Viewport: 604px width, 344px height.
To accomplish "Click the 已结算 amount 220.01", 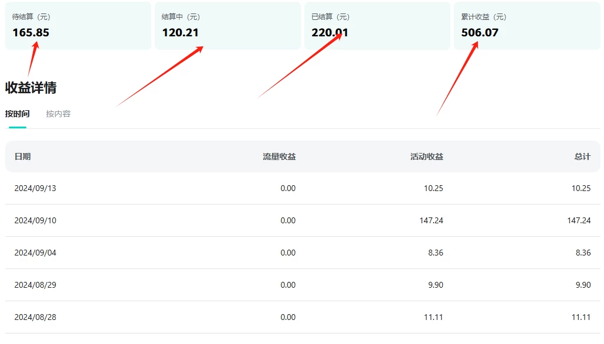I will tap(328, 32).
